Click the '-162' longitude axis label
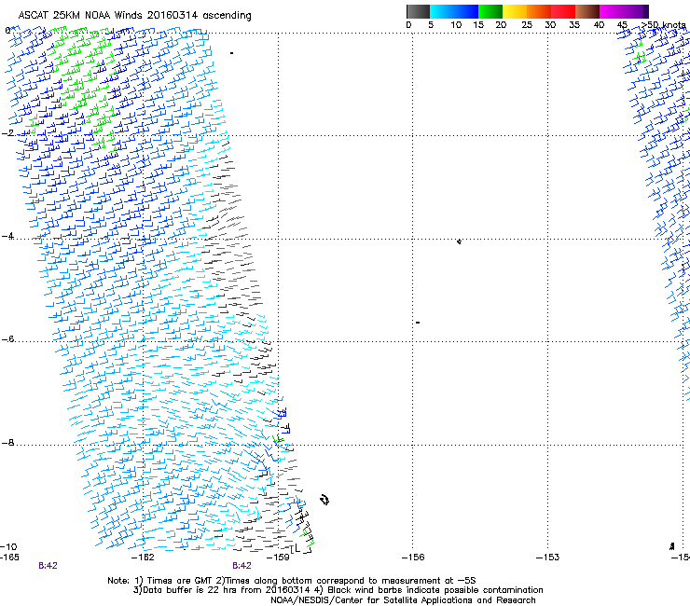 [x=143, y=558]
